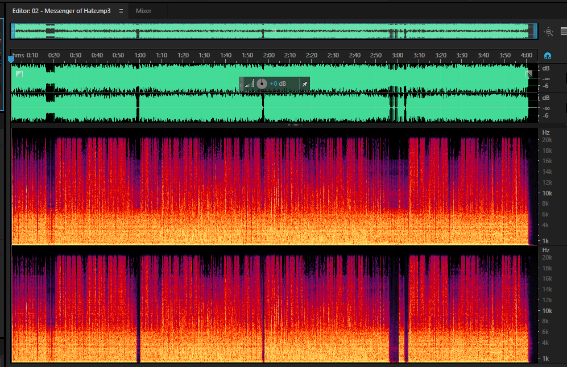This screenshot has width=567, height=367.
Task: Pin the volume HUD with pin icon
Action: [304, 84]
